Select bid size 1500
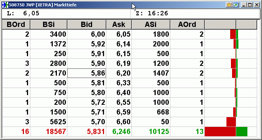Screen dimensions: 262x140 coord(49,112)
